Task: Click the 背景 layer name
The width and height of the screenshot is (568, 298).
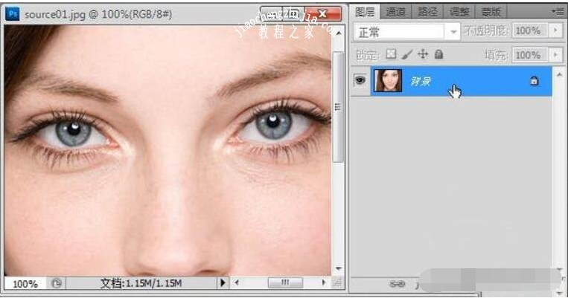Action: click(x=421, y=81)
